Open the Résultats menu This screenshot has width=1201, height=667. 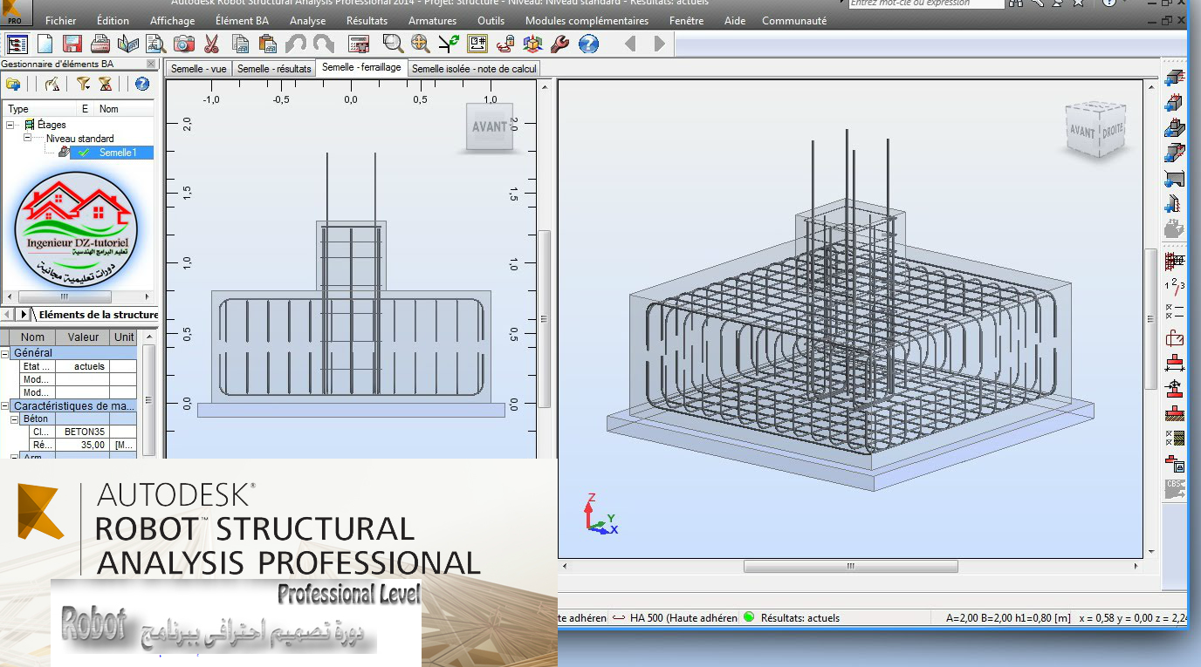point(367,21)
